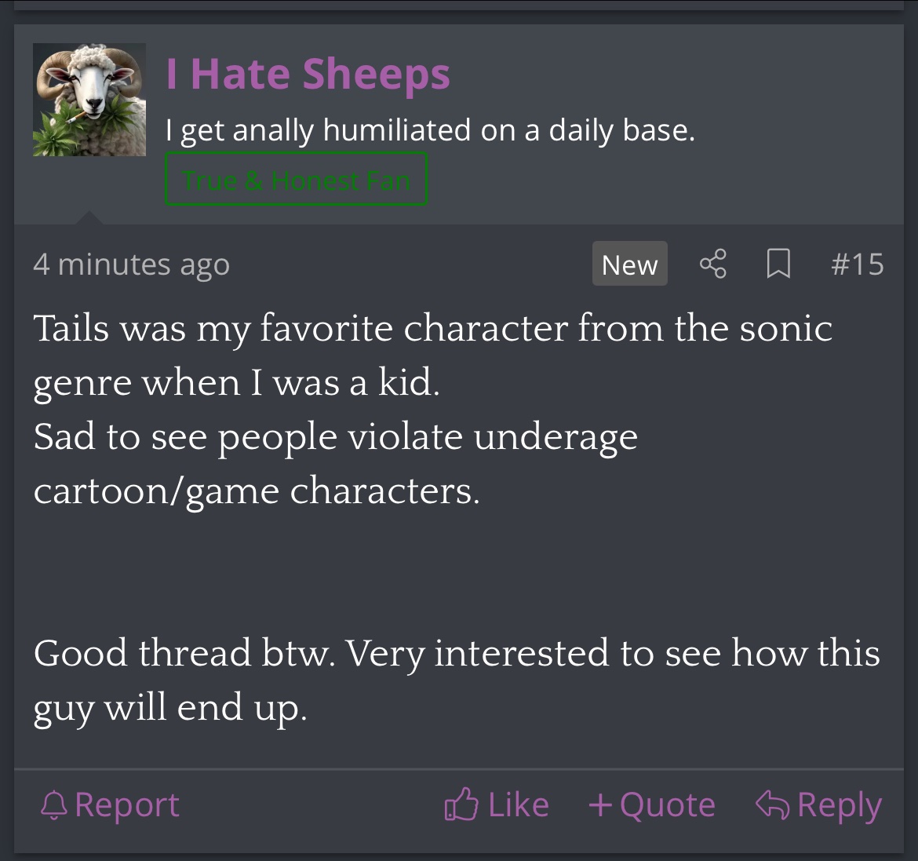Bookmark this post with the bookmark icon

[x=778, y=264]
